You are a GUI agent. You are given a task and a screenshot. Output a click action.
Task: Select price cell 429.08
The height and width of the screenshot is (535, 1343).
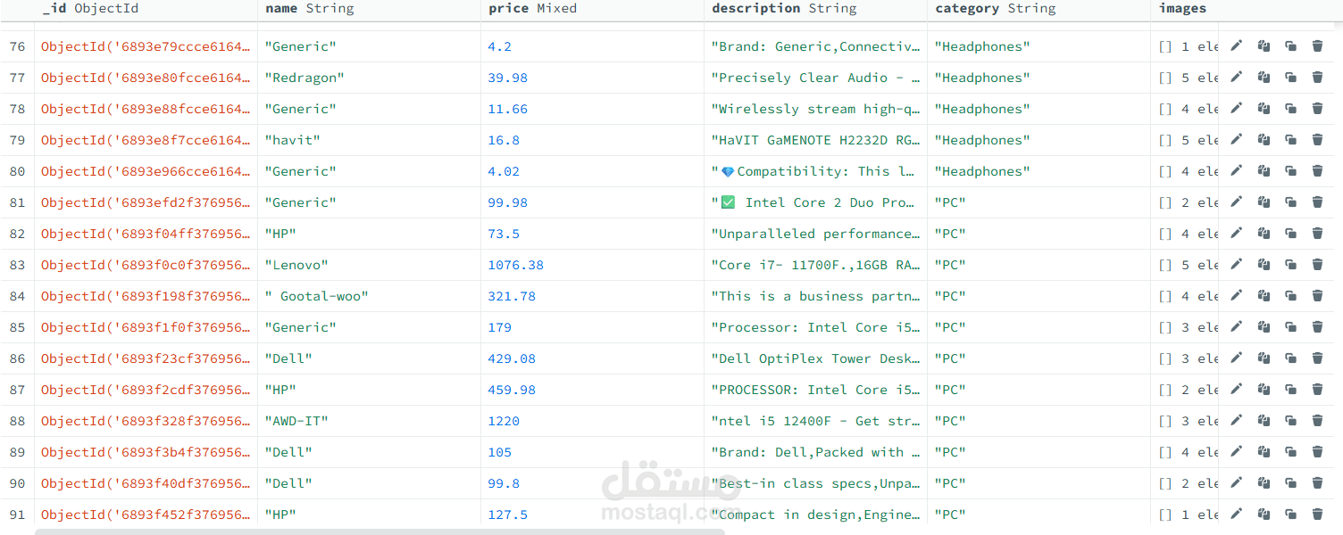[x=512, y=358]
